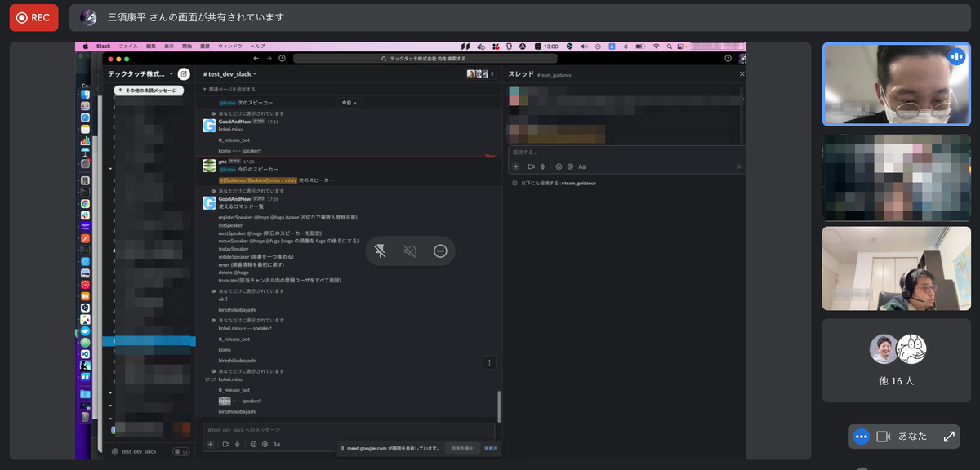Open the 履歴 menu in the shared menu bar
This screenshot has height=470, width=980.
click(206, 47)
